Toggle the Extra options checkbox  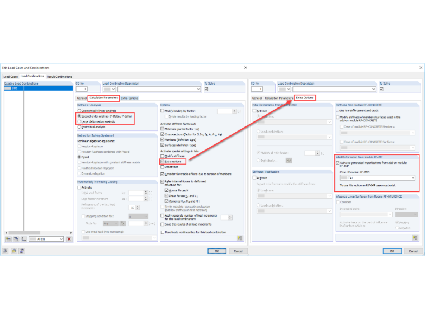coord(162,162)
